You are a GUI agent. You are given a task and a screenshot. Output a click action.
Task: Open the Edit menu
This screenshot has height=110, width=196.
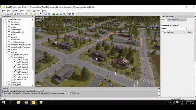click(9, 11)
